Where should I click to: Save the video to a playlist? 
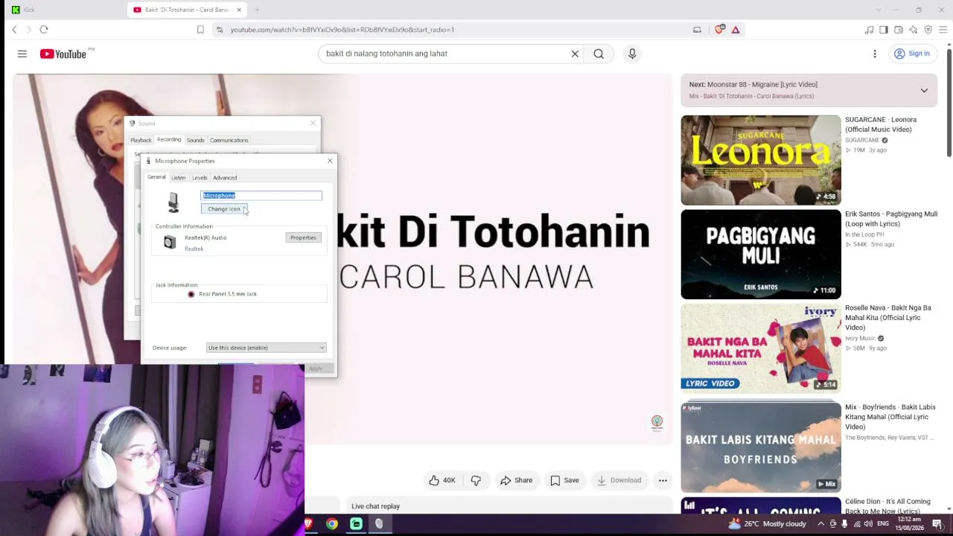[x=564, y=480]
